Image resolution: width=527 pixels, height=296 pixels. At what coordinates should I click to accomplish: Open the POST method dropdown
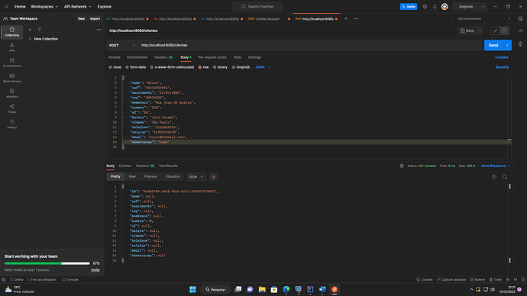(x=122, y=45)
